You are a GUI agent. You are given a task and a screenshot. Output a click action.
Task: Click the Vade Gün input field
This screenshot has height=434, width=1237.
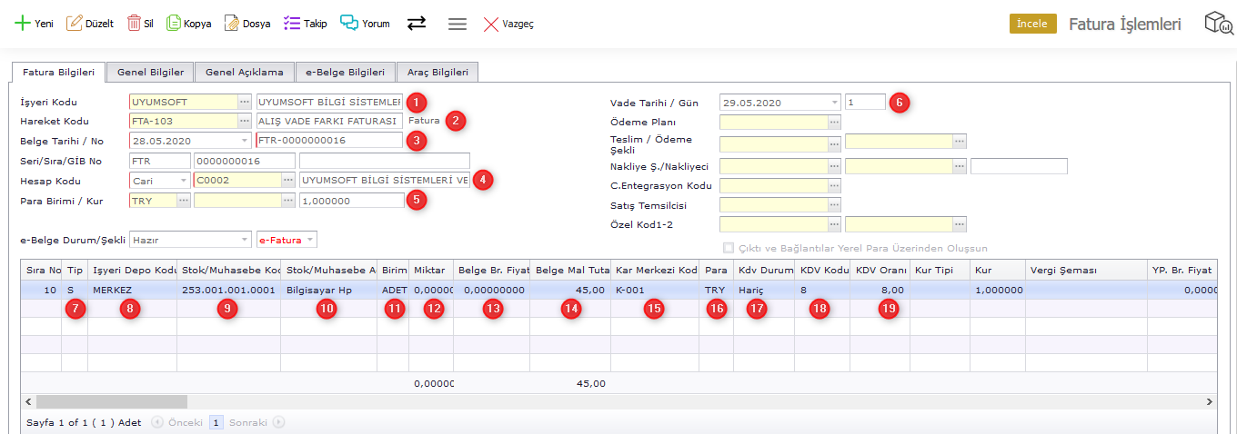[x=864, y=103]
